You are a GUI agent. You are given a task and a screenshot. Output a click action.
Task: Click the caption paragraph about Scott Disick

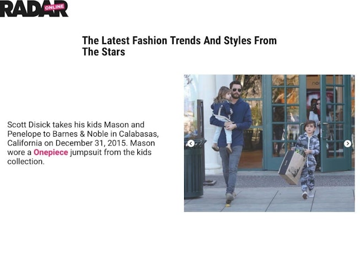(x=83, y=143)
